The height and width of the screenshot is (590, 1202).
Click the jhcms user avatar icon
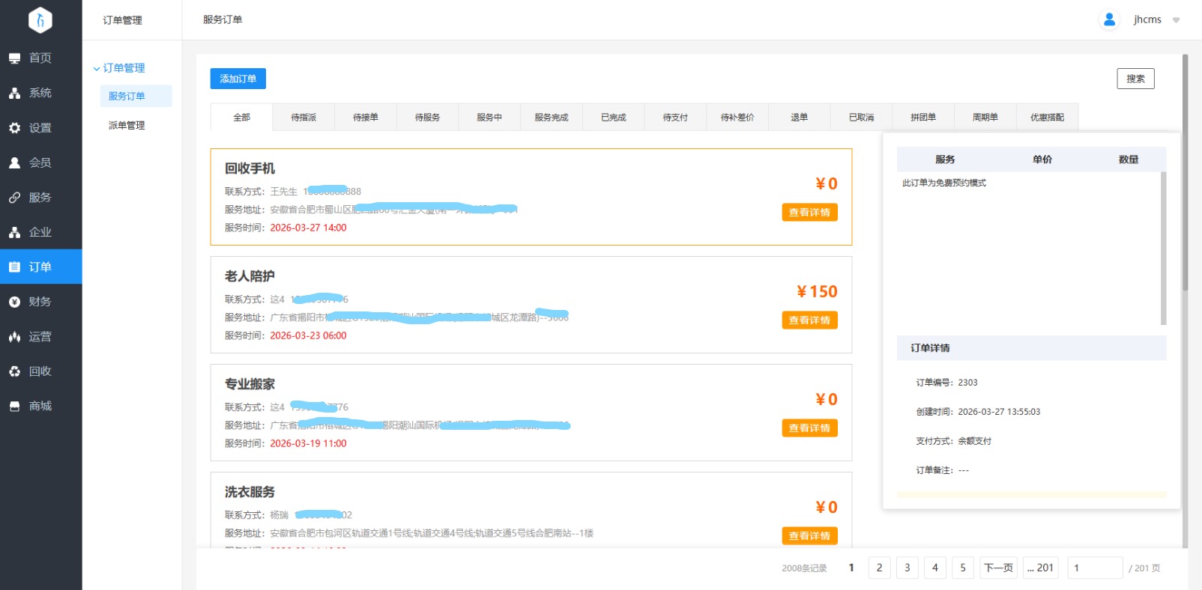pyautogui.click(x=1109, y=19)
